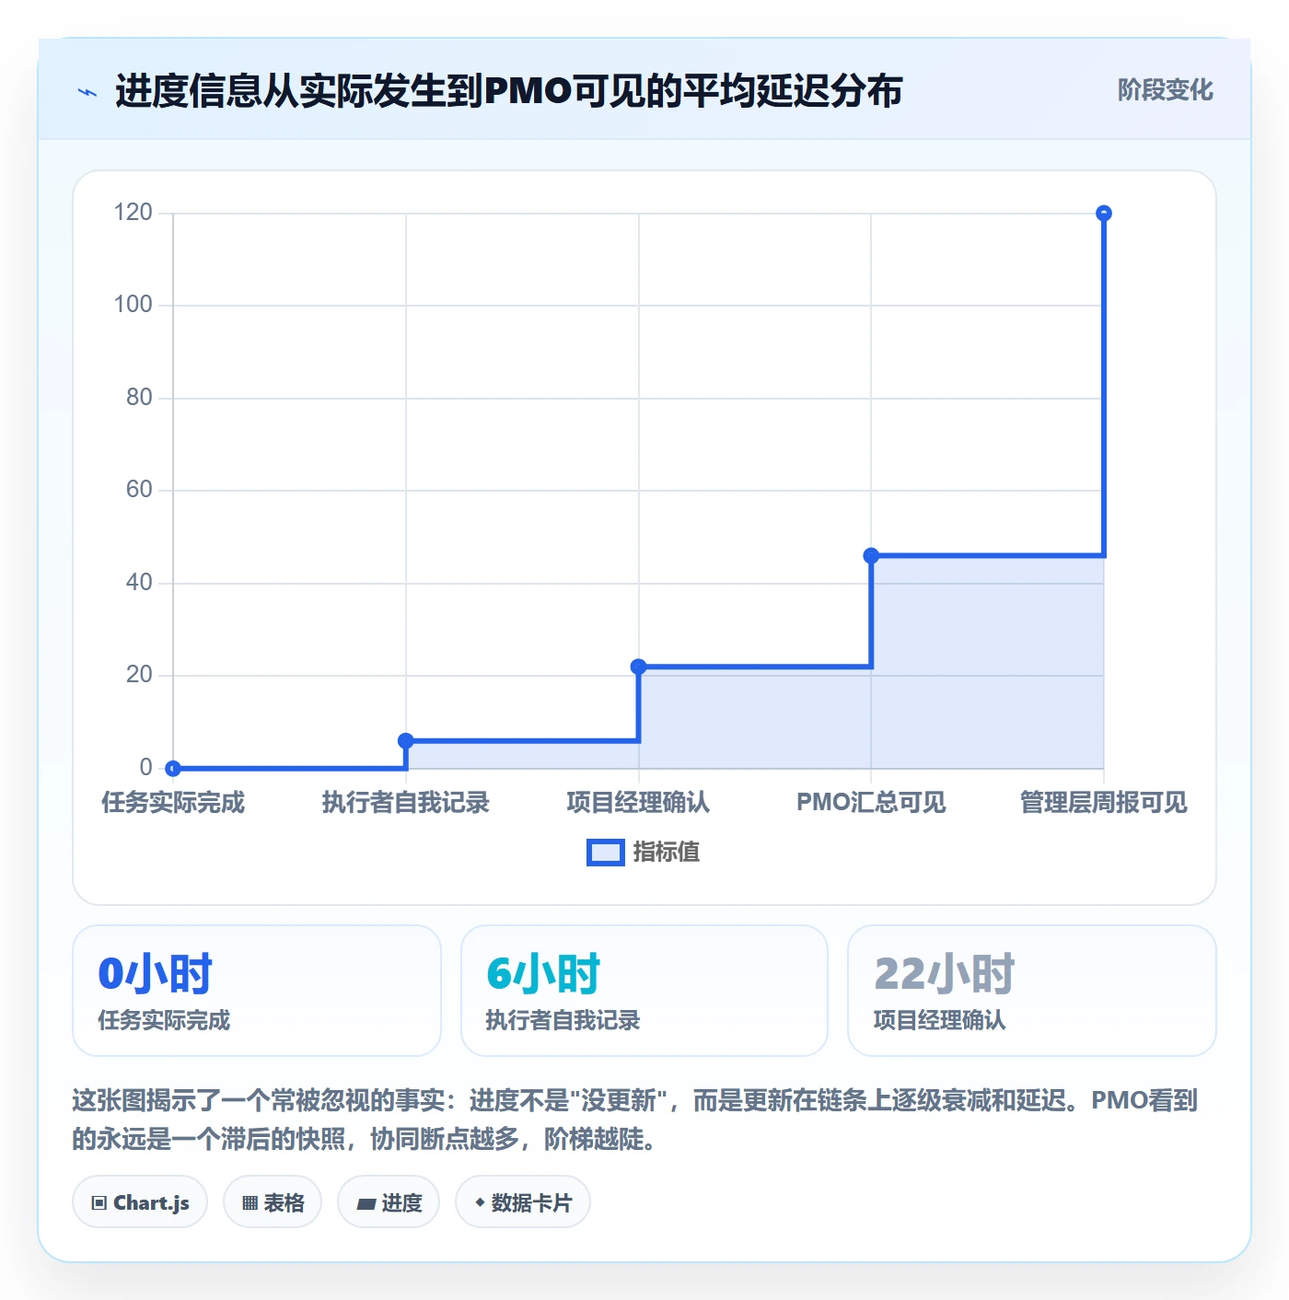The width and height of the screenshot is (1289, 1300).
Task: Select the Chart.js tag
Action: pos(140,1202)
